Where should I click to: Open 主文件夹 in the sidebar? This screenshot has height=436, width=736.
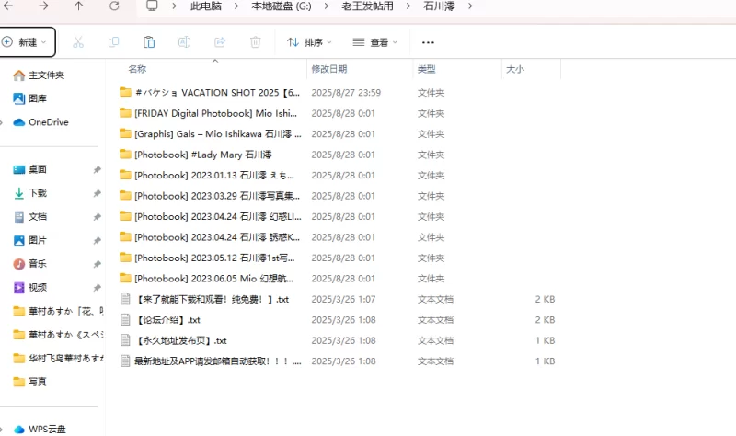[x=46, y=75]
